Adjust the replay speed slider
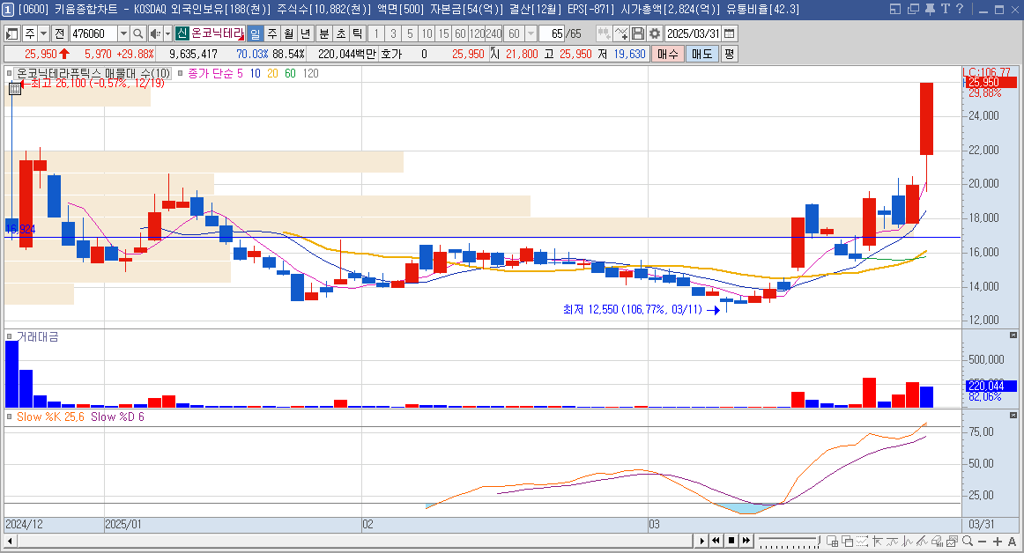This screenshot has height=553, width=1024. (x=788, y=541)
